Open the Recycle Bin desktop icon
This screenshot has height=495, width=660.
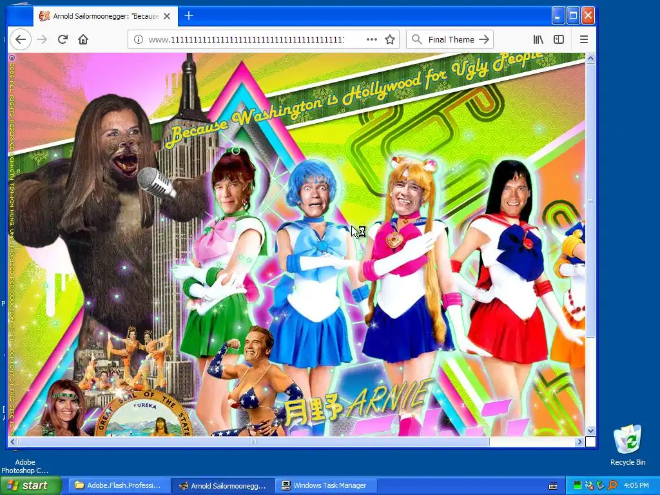(628, 445)
